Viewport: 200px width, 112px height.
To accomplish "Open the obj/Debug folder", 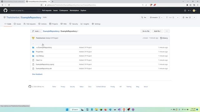I will (x=40, y=56).
